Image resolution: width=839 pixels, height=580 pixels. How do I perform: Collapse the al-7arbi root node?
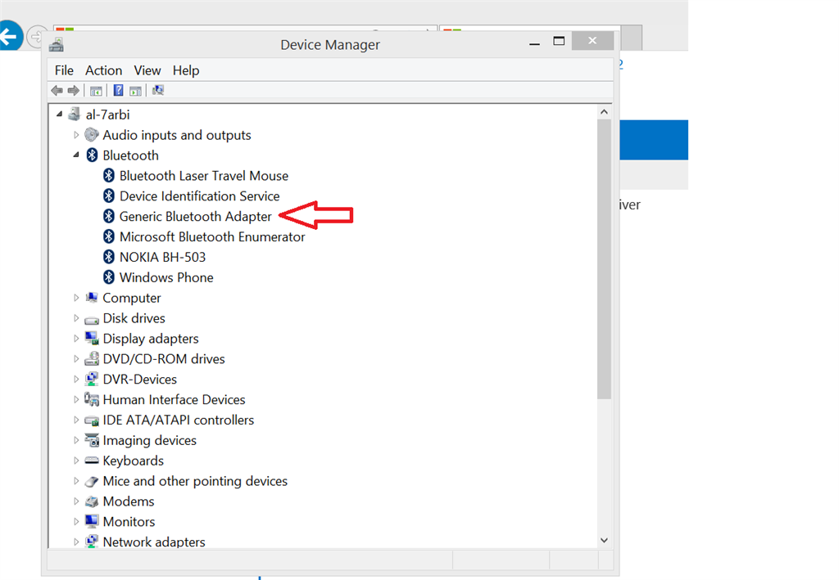(x=59, y=114)
